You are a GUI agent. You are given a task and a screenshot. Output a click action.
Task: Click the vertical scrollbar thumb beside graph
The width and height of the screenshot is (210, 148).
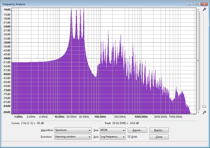coord(198,60)
